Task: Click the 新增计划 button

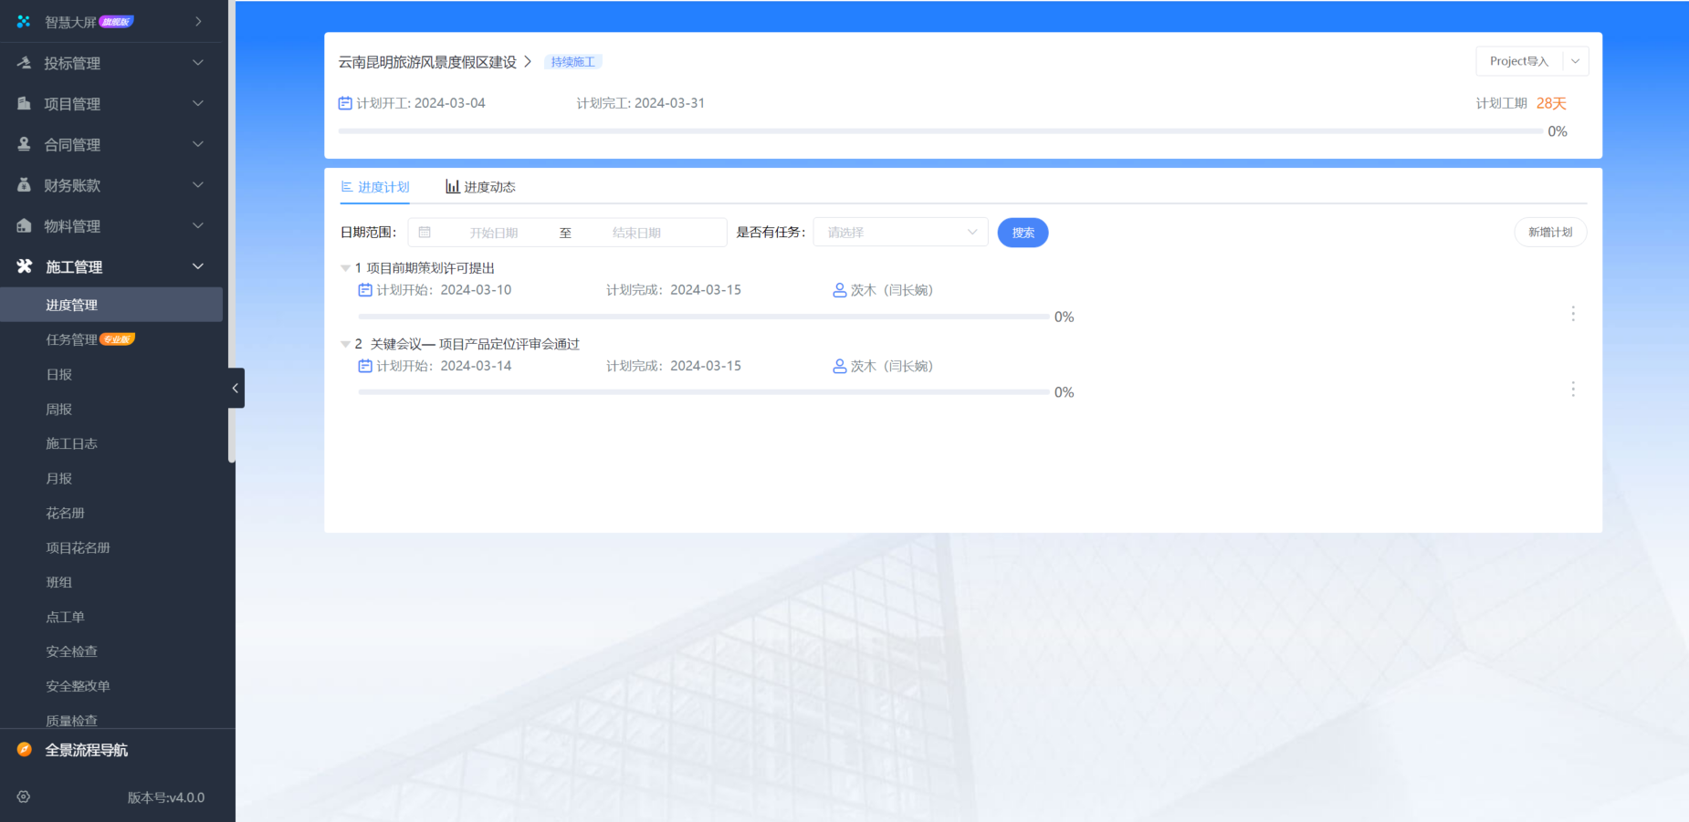Action: click(1550, 232)
